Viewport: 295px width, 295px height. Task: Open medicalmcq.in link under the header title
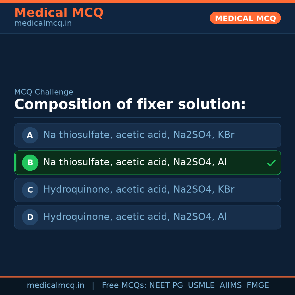[43, 23]
